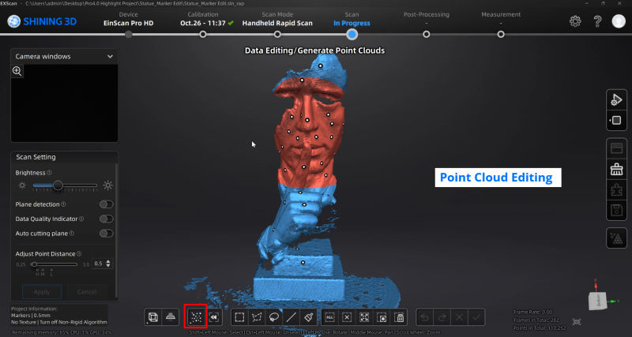The image size is (632, 337).
Task: Collapse the Camera windows panel
Action: pyautogui.click(x=109, y=57)
